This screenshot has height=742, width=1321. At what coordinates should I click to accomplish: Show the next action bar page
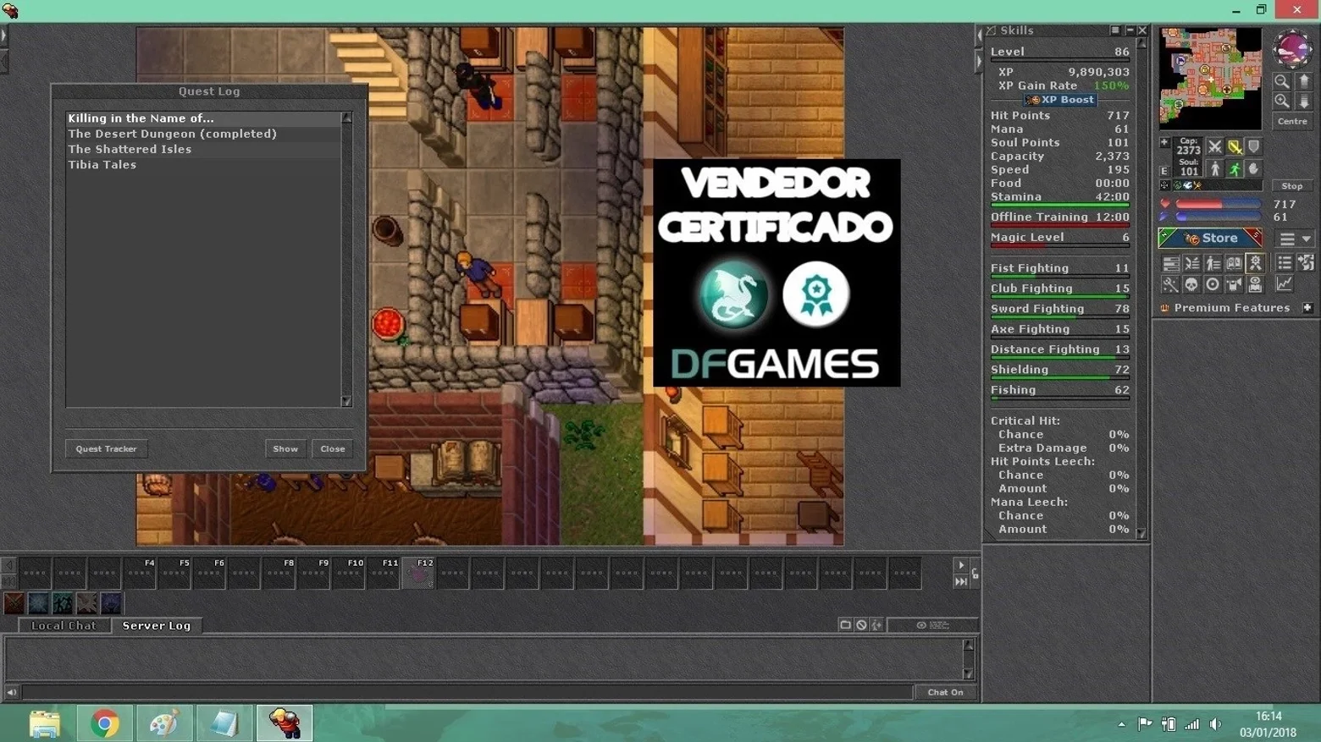pos(961,565)
